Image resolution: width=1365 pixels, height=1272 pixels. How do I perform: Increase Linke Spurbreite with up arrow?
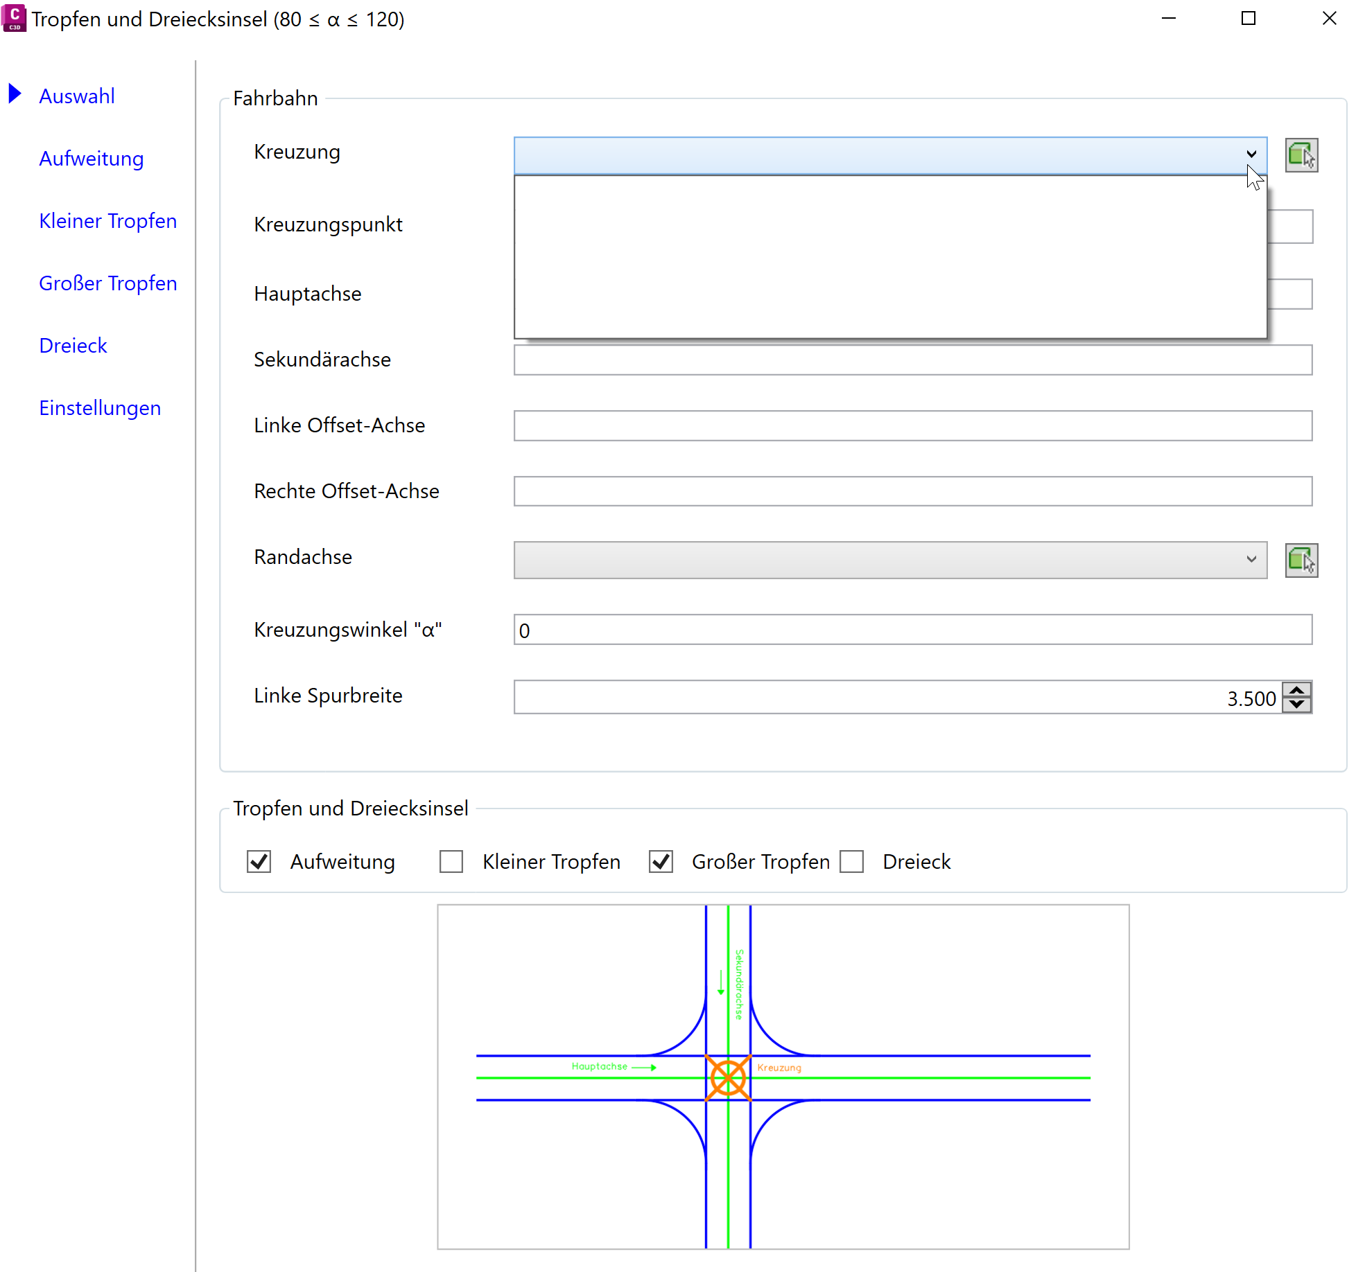coord(1296,689)
